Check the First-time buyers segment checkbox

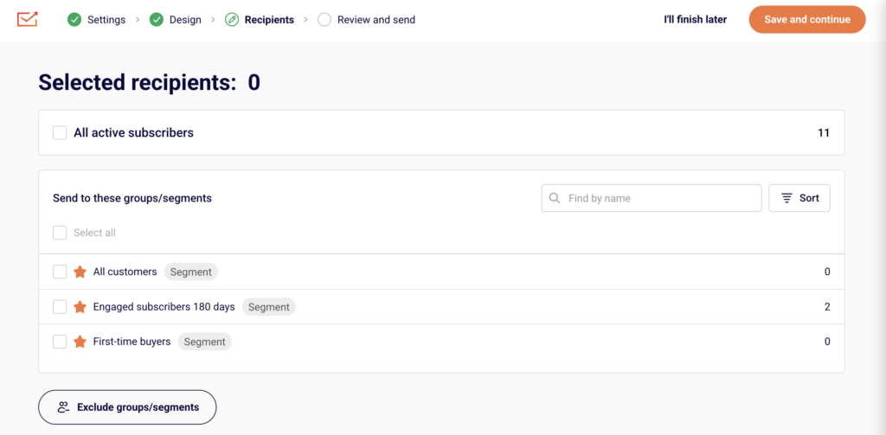point(60,342)
